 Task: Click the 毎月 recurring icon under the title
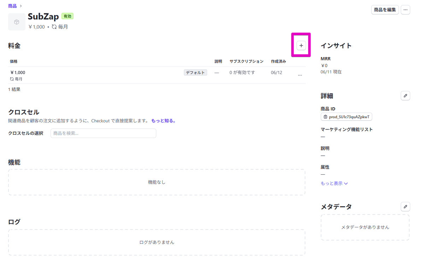(x=54, y=27)
